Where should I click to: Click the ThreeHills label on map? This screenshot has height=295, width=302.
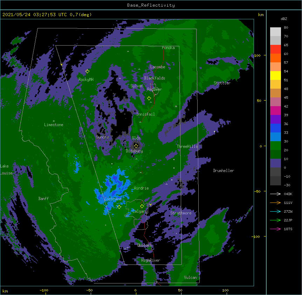187,146
